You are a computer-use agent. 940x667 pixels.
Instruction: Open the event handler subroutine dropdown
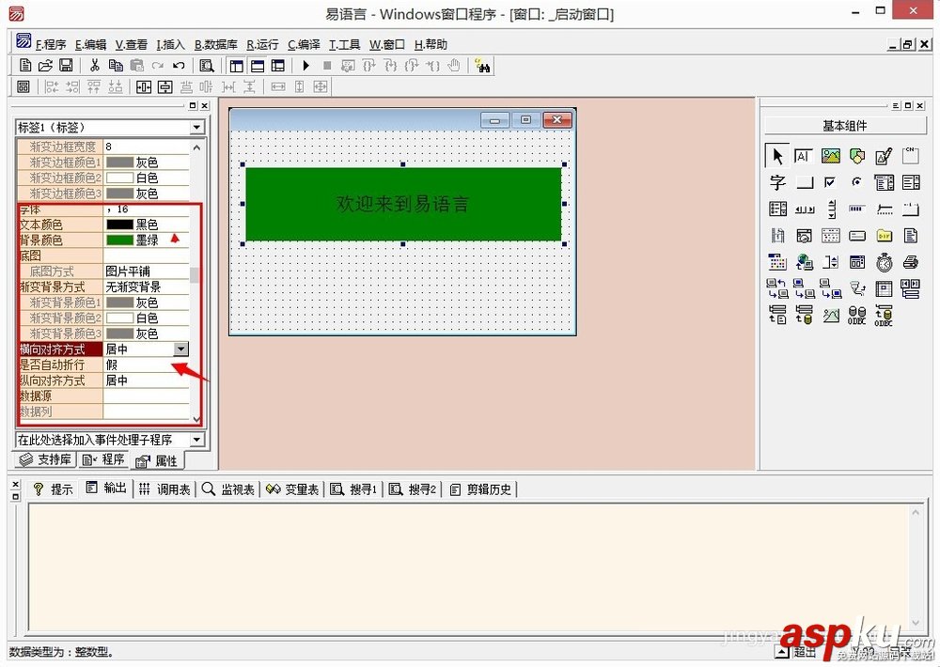[196, 440]
